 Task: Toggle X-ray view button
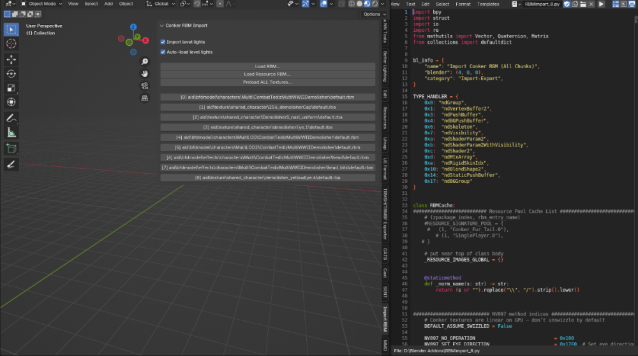coord(341,4)
